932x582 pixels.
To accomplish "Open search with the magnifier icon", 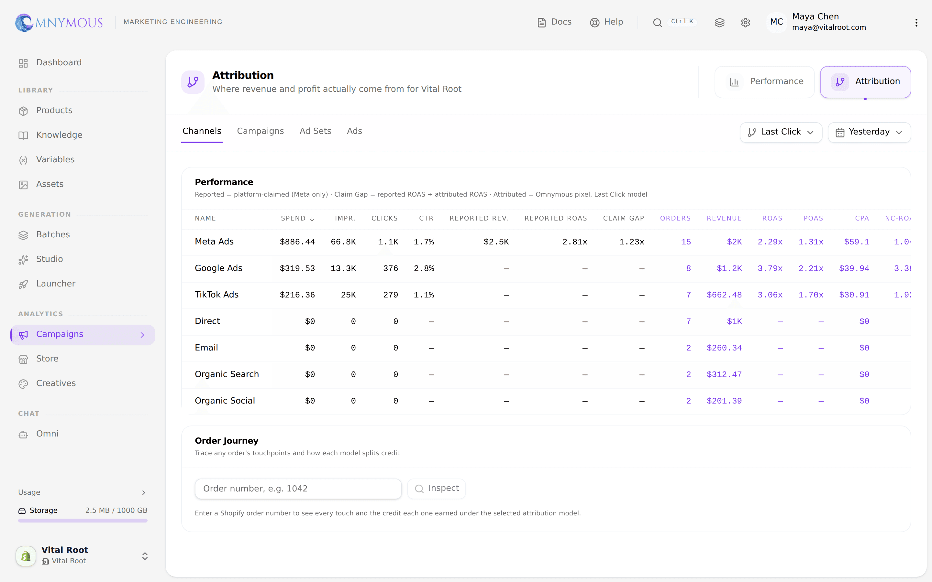I will (x=657, y=23).
